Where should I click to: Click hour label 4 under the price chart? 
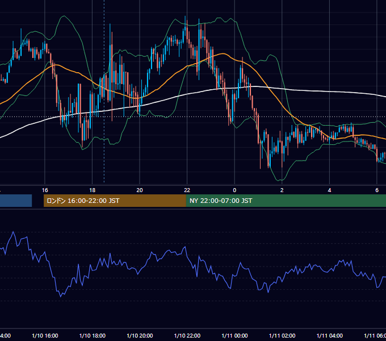[329, 190]
